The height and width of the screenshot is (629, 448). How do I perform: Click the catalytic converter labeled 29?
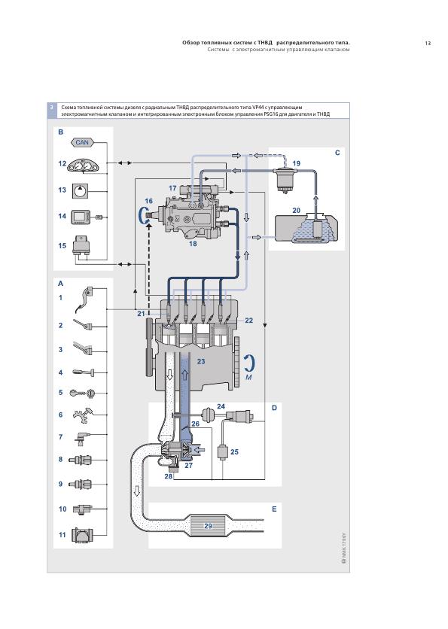[x=208, y=525]
